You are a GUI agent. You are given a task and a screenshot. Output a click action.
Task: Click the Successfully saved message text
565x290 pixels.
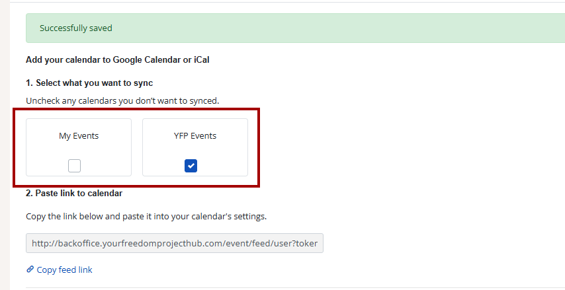coord(76,28)
